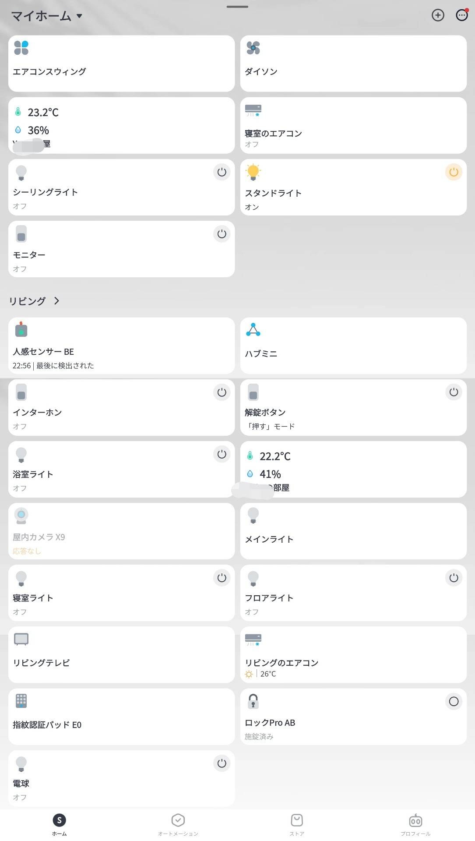Tap the air conditioner swing fan icon
Viewport: 475px width, 841px height.
point(21,48)
